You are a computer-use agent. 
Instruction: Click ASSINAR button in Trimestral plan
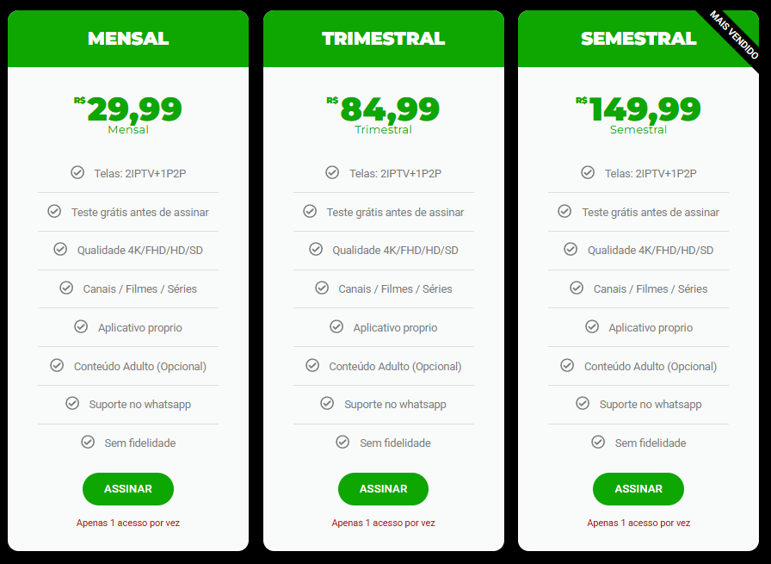(x=383, y=489)
